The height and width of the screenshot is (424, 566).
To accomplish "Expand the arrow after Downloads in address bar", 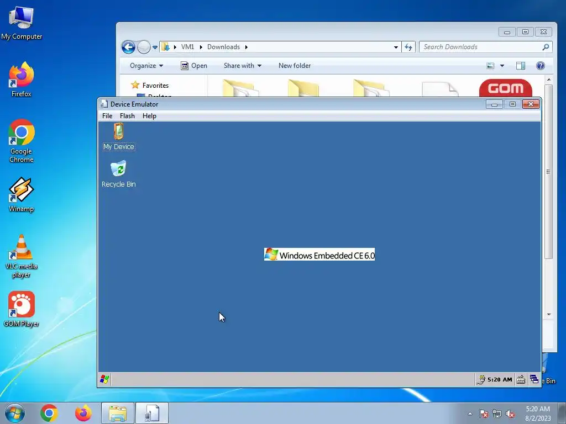I will [x=246, y=47].
